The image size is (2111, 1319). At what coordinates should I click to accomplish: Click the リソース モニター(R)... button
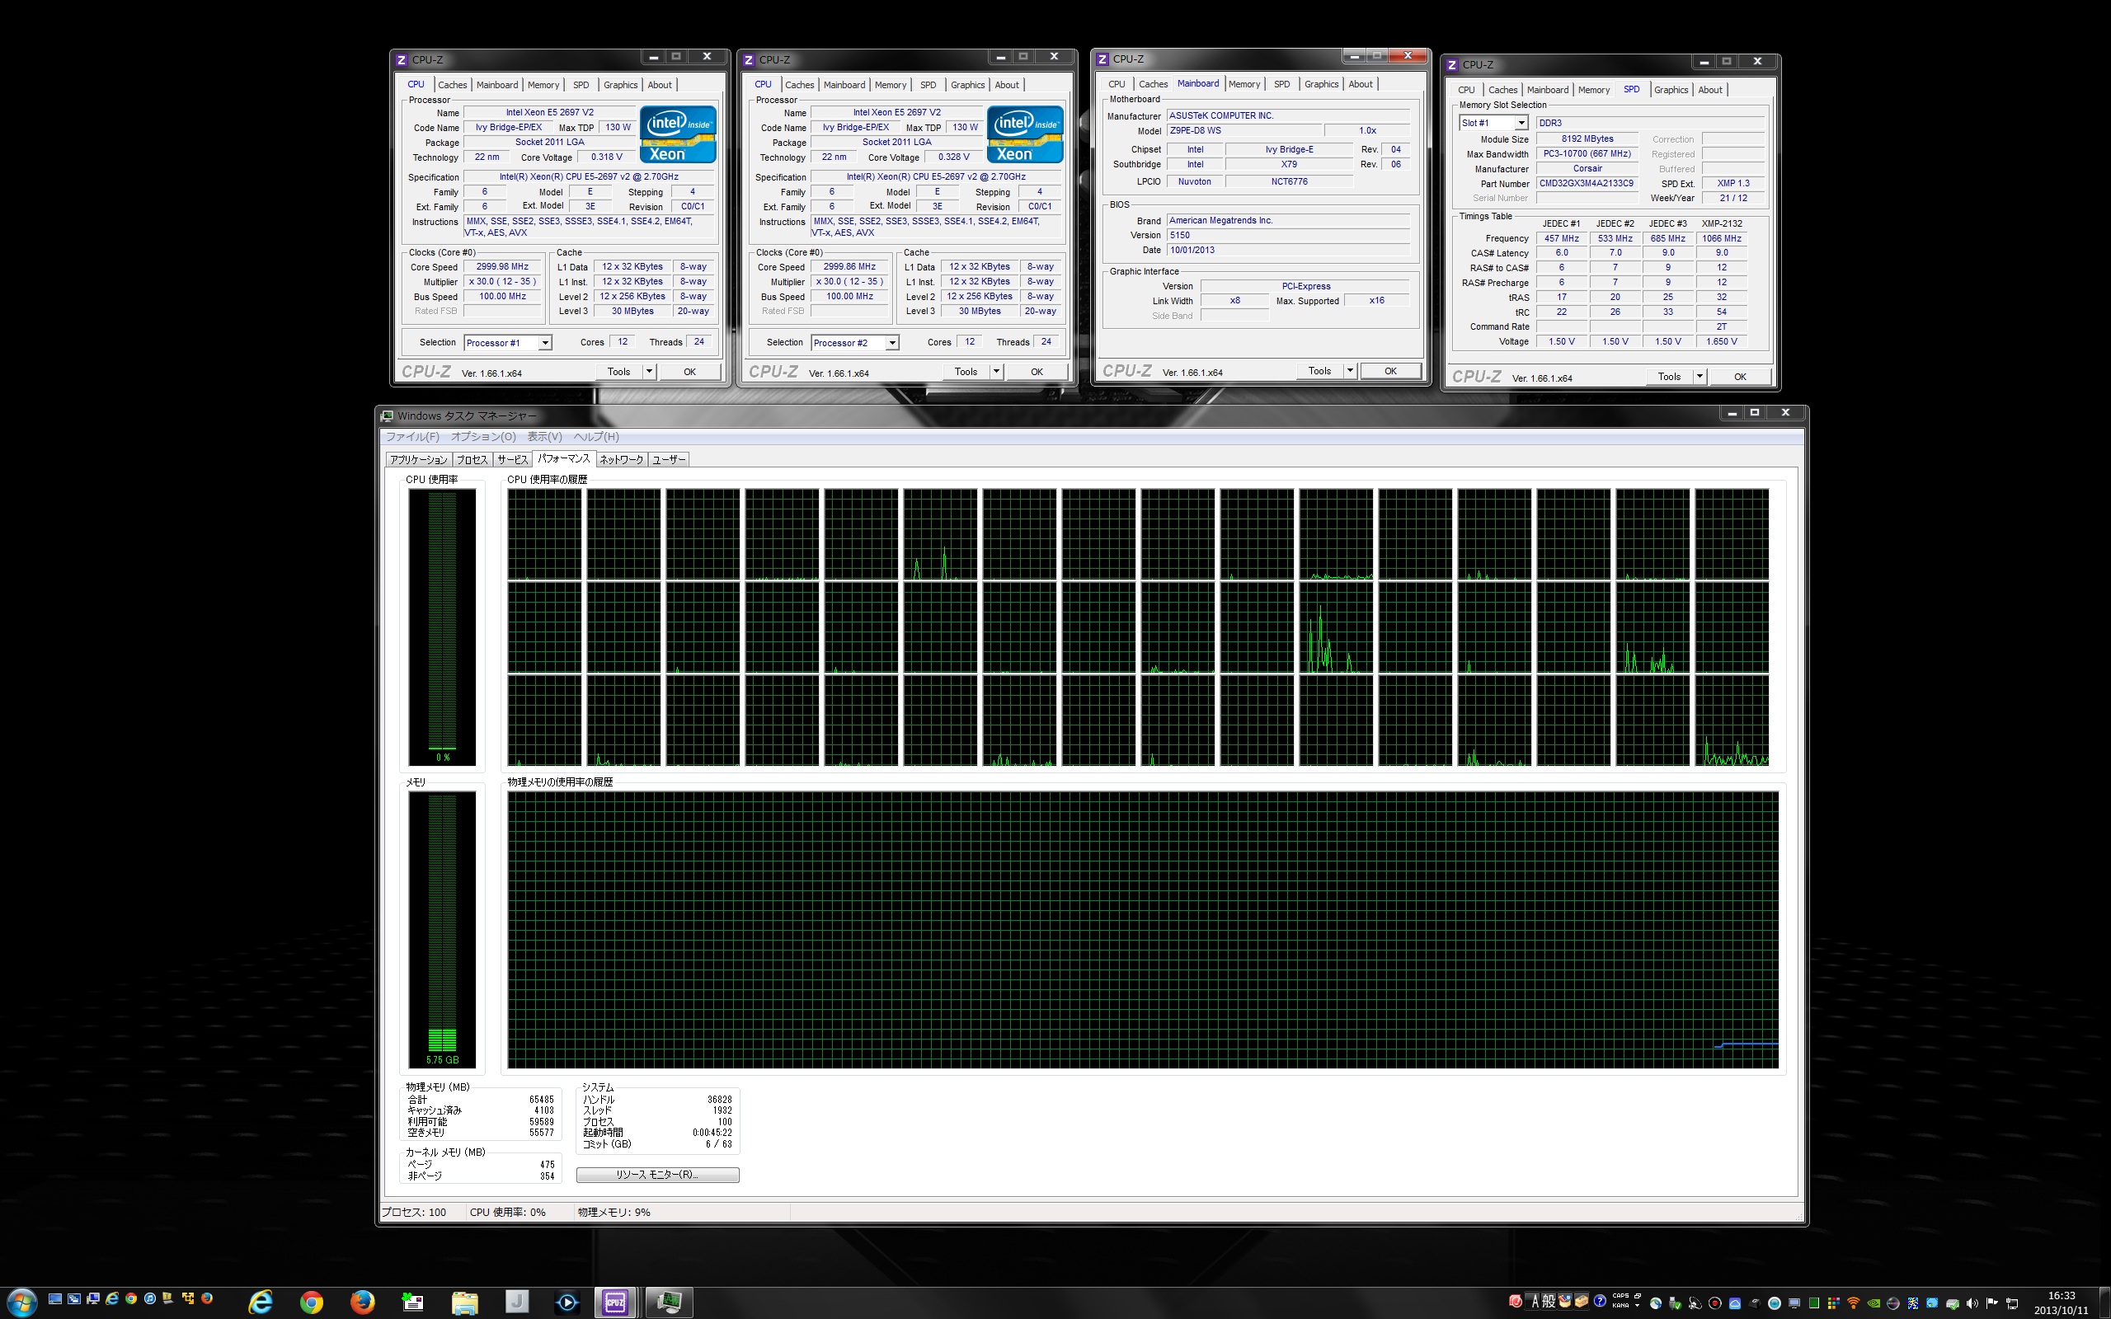(657, 1175)
